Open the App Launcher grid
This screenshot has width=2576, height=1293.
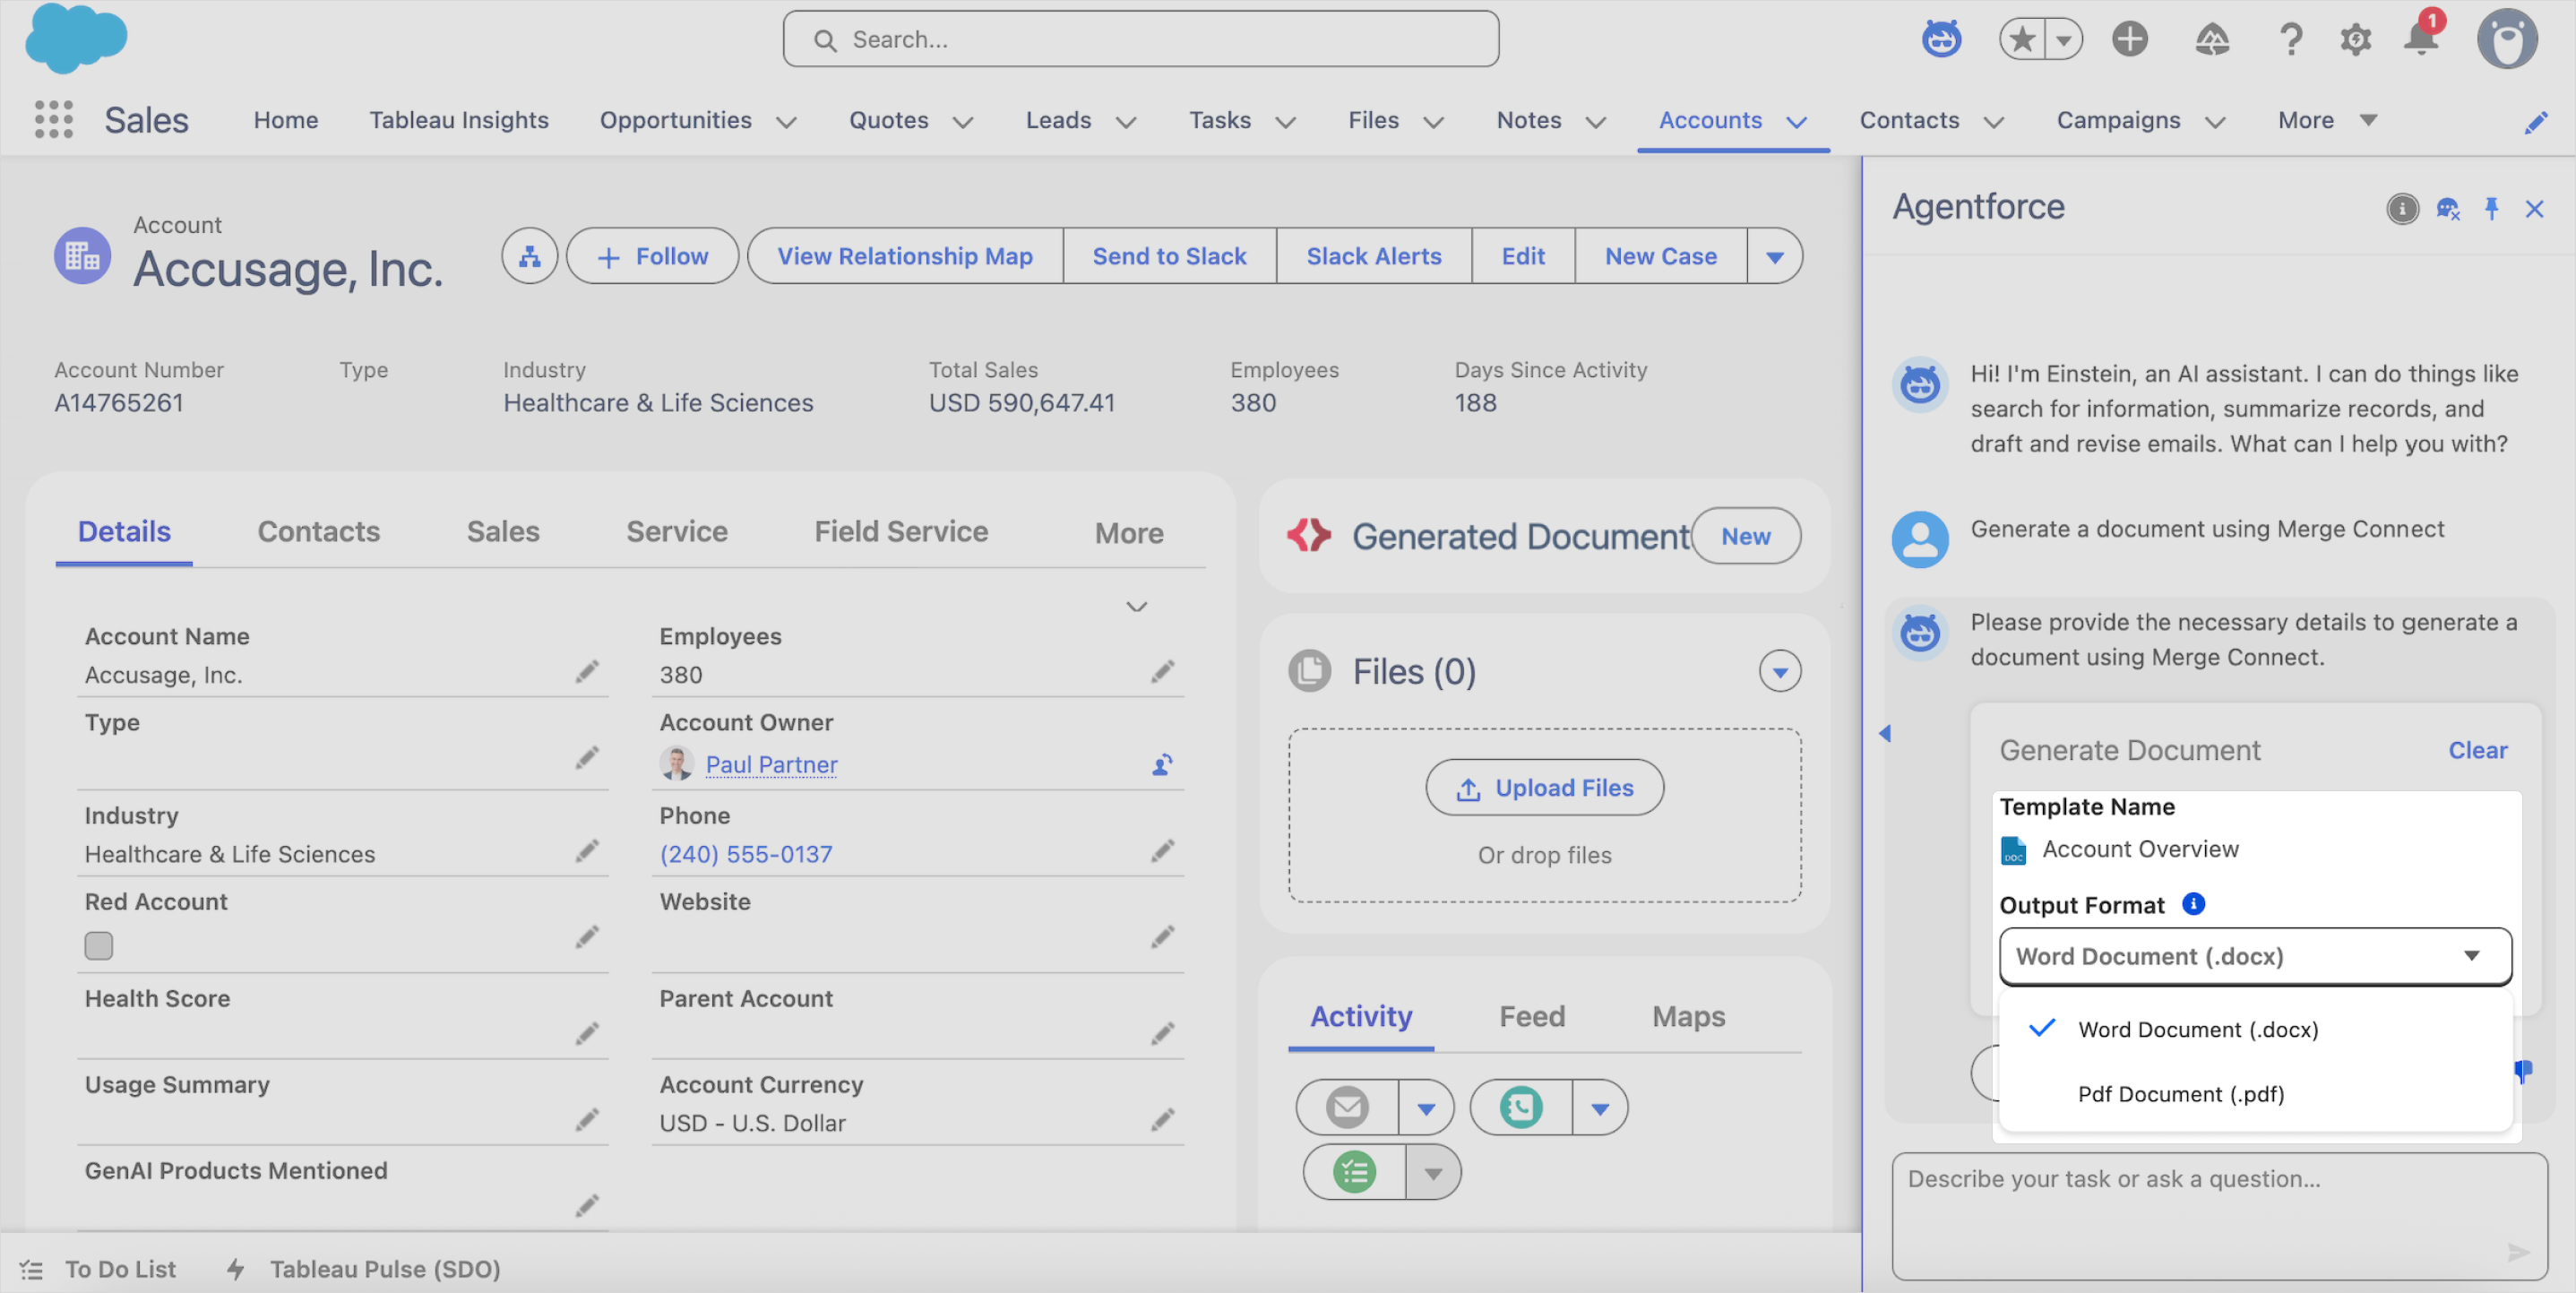[53, 119]
